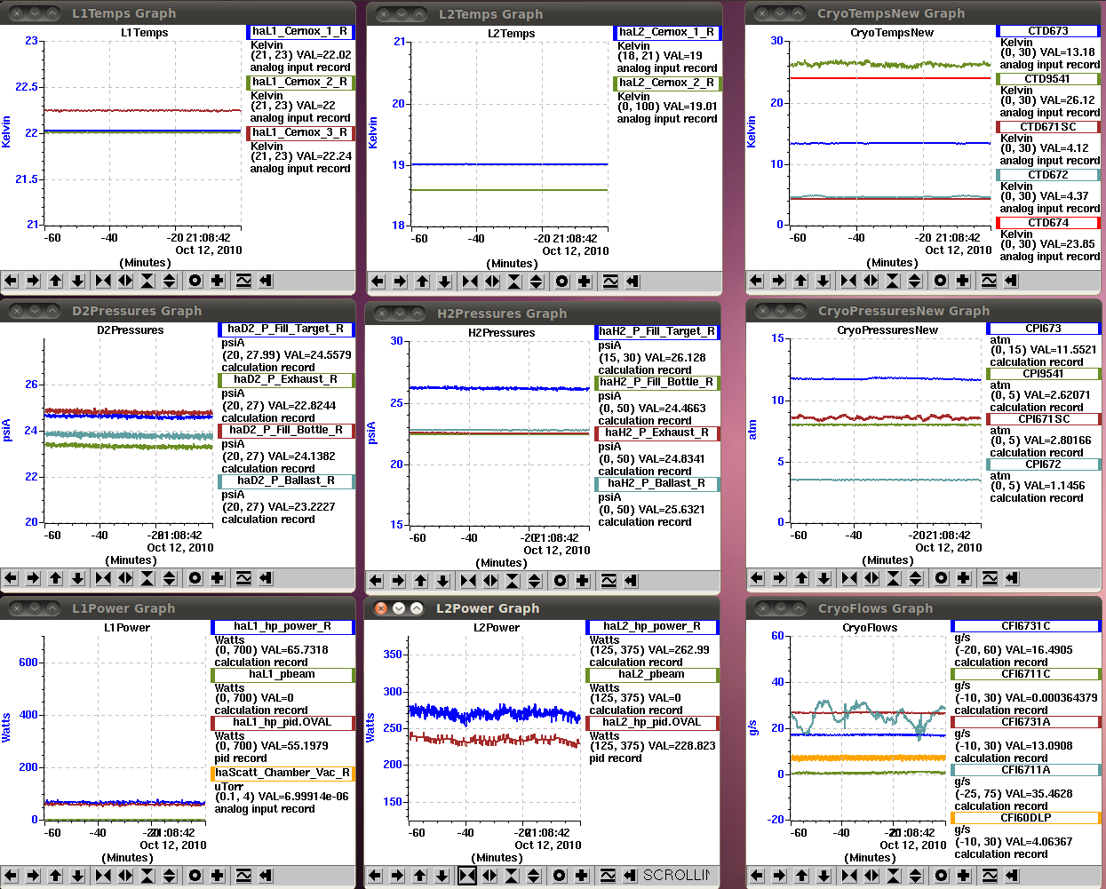Select the CFI6731C curve label
This screenshot has width=1106, height=889.
point(1025,626)
